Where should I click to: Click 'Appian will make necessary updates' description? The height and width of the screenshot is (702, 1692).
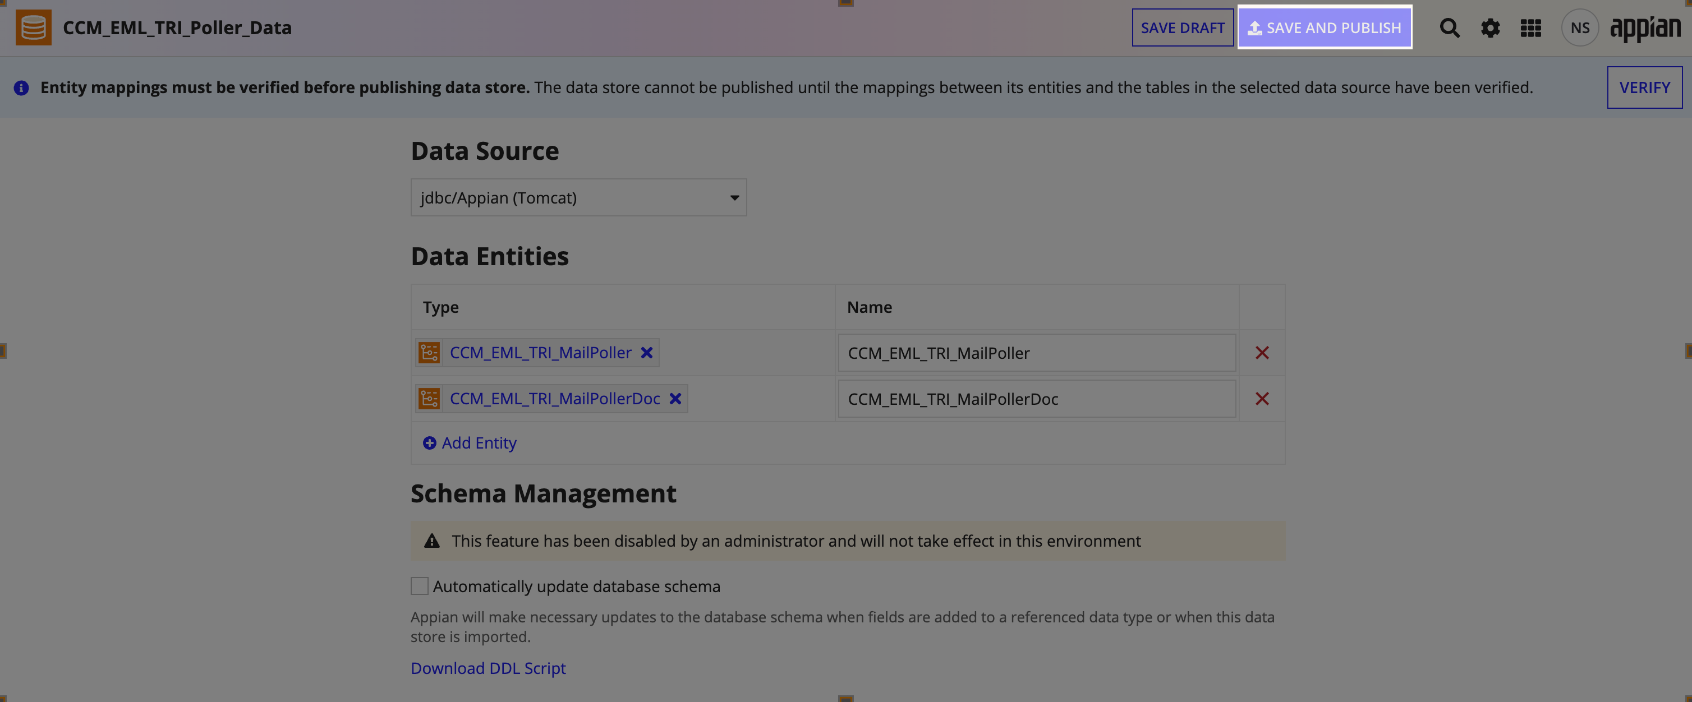pyautogui.click(x=843, y=626)
